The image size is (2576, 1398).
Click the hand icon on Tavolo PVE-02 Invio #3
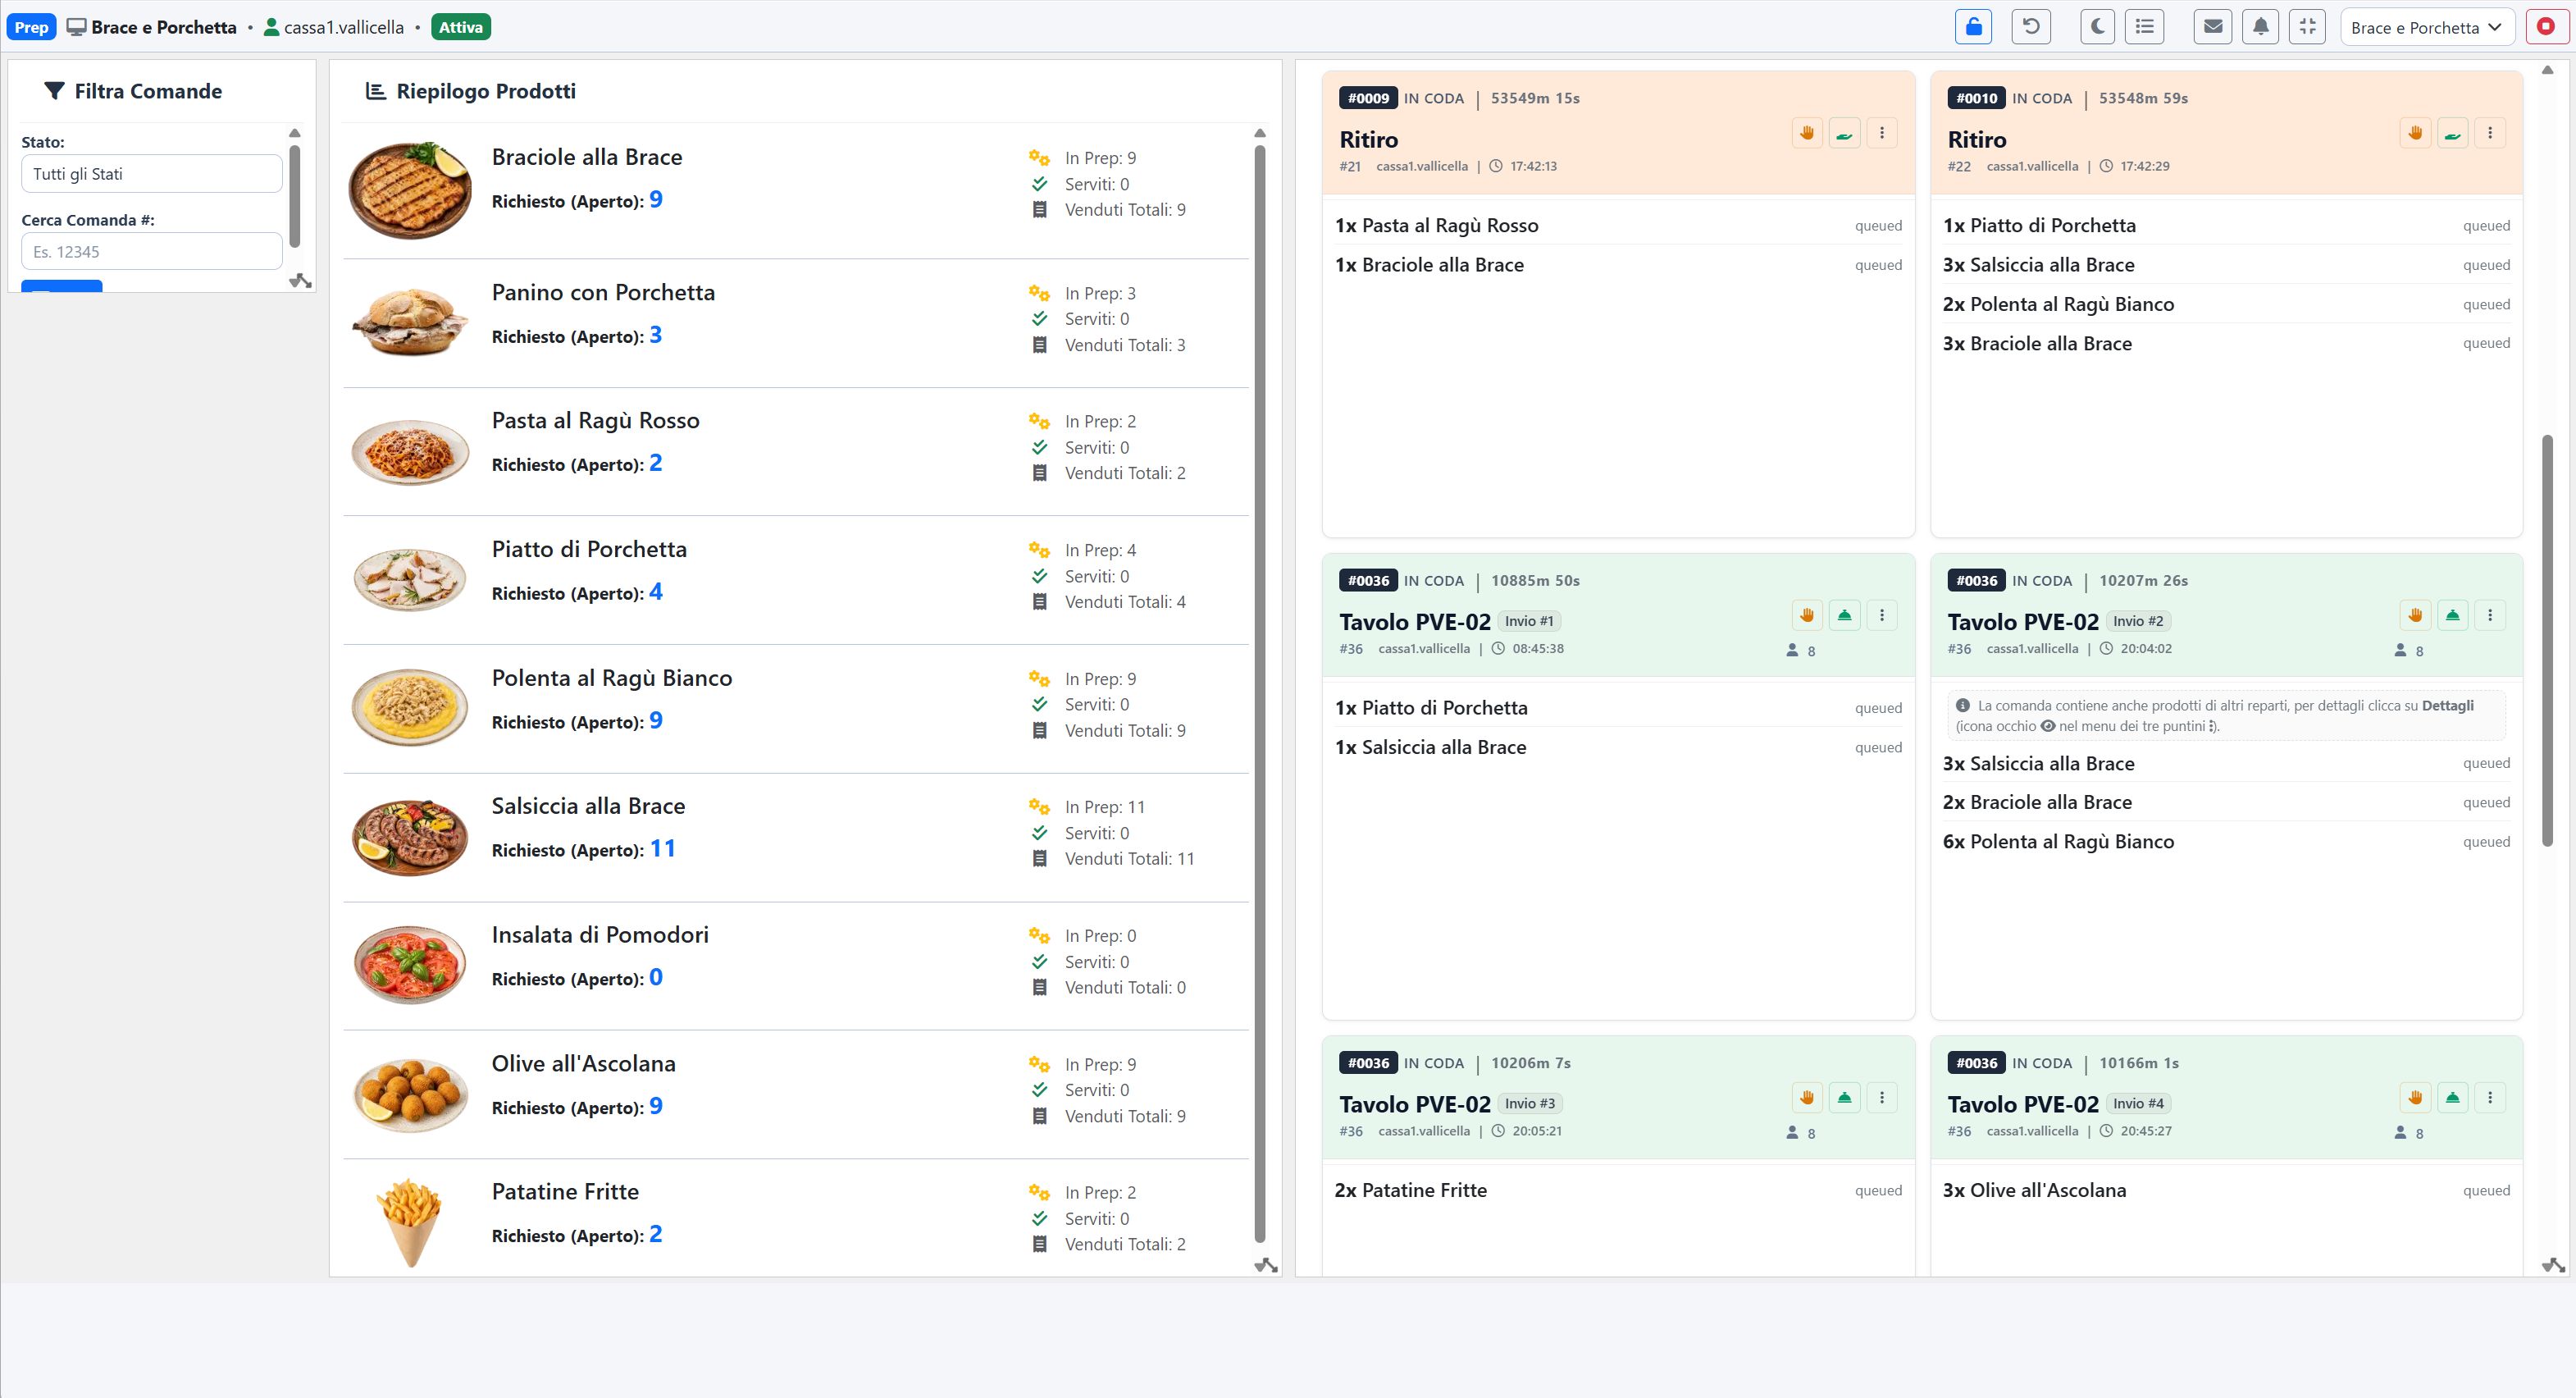(1807, 1098)
